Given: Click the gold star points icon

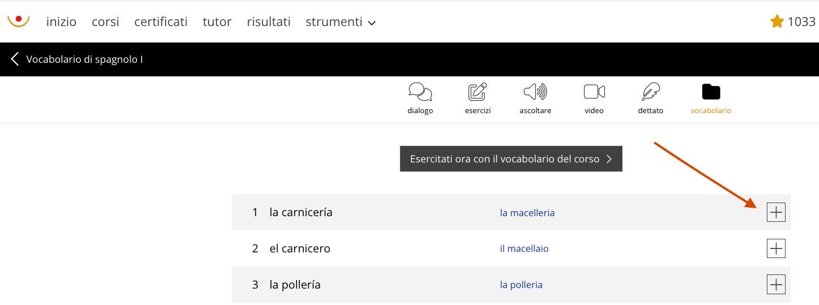Looking at the screenshot, I should 776,22.
